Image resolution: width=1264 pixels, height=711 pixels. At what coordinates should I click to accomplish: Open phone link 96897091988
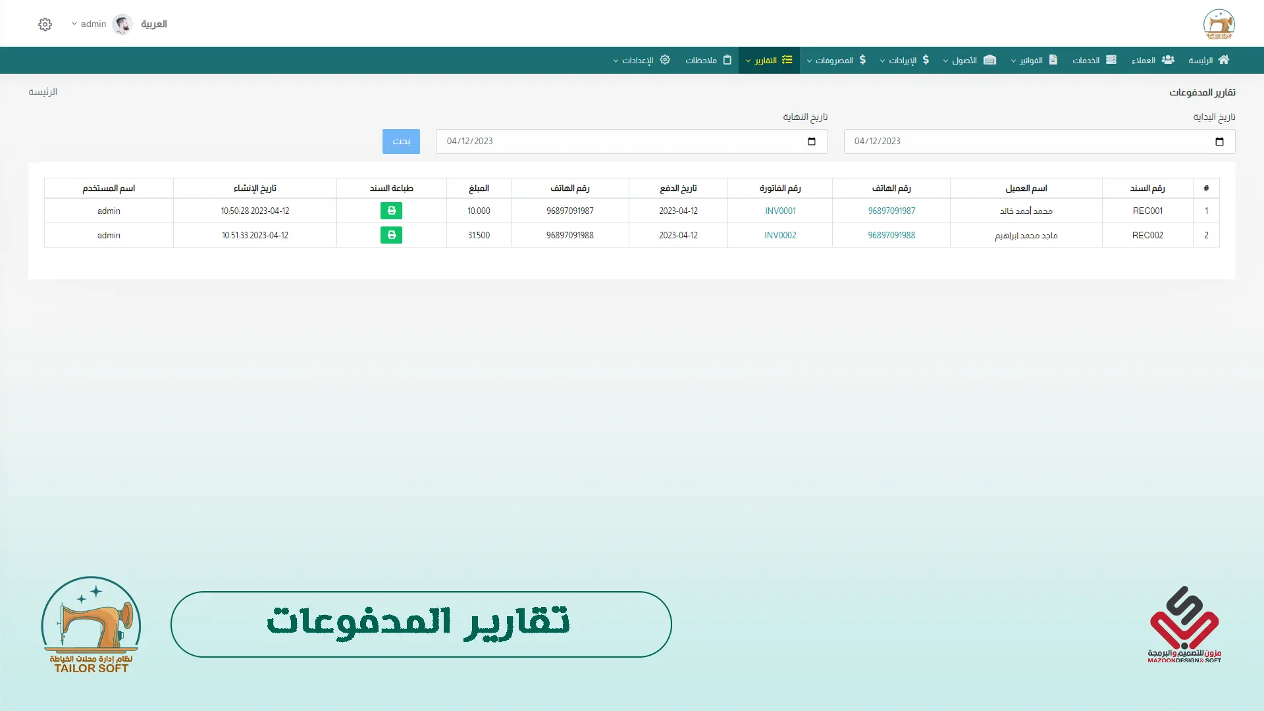(x=891, y=235)
